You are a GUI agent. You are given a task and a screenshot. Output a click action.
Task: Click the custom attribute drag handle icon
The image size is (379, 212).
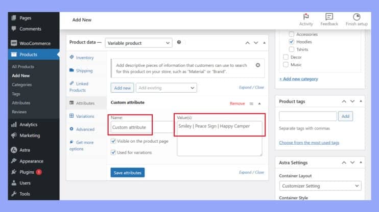coord(251,104)
